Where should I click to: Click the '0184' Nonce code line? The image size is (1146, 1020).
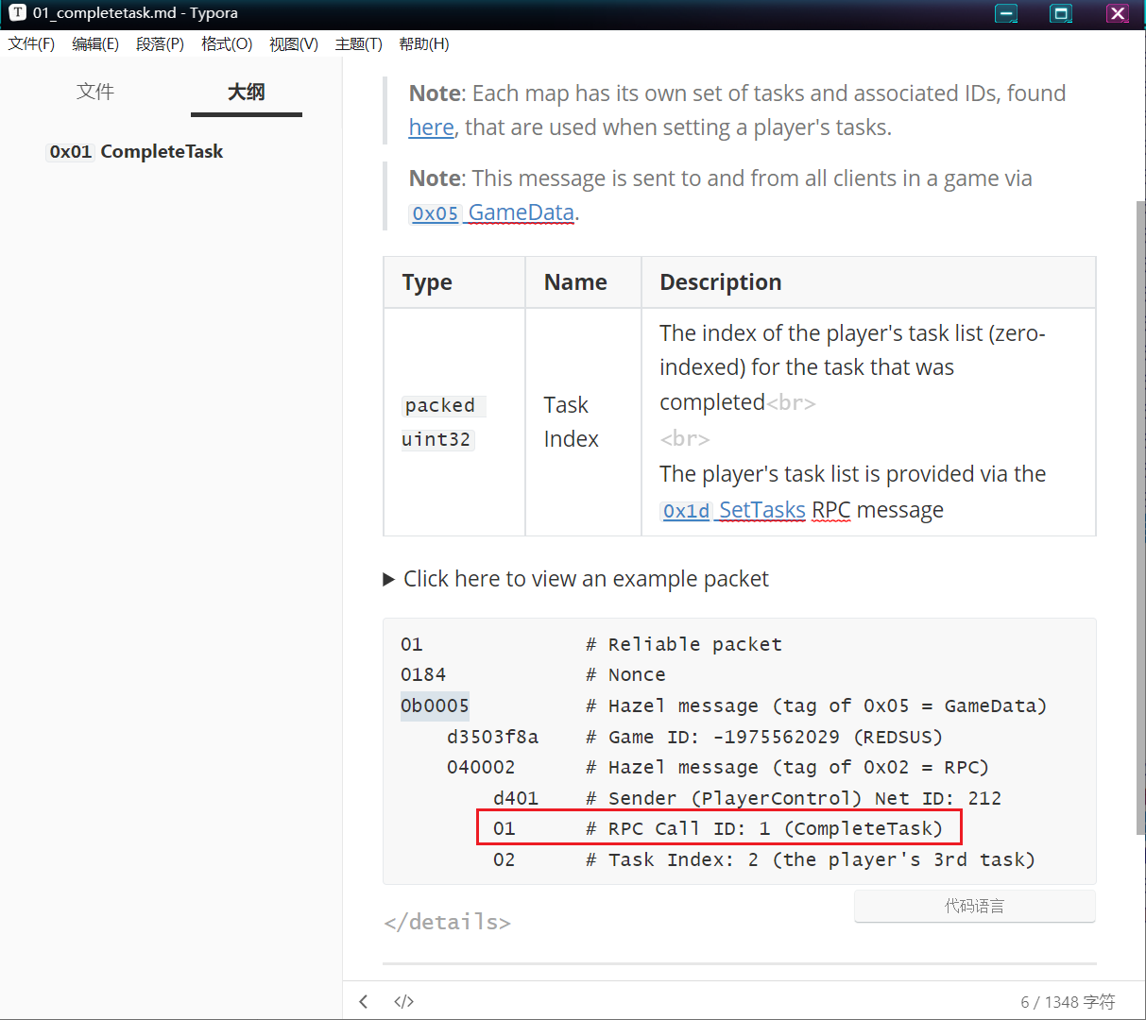[423, 674]
